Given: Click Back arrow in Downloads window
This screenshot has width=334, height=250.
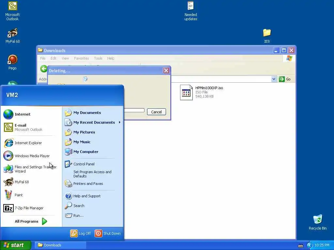Looking at the screenshot, I should pyautogui.click(x=44, y=69).
